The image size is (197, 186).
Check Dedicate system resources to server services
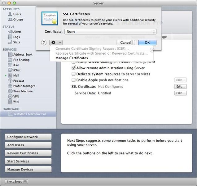[x=73, y=74]
